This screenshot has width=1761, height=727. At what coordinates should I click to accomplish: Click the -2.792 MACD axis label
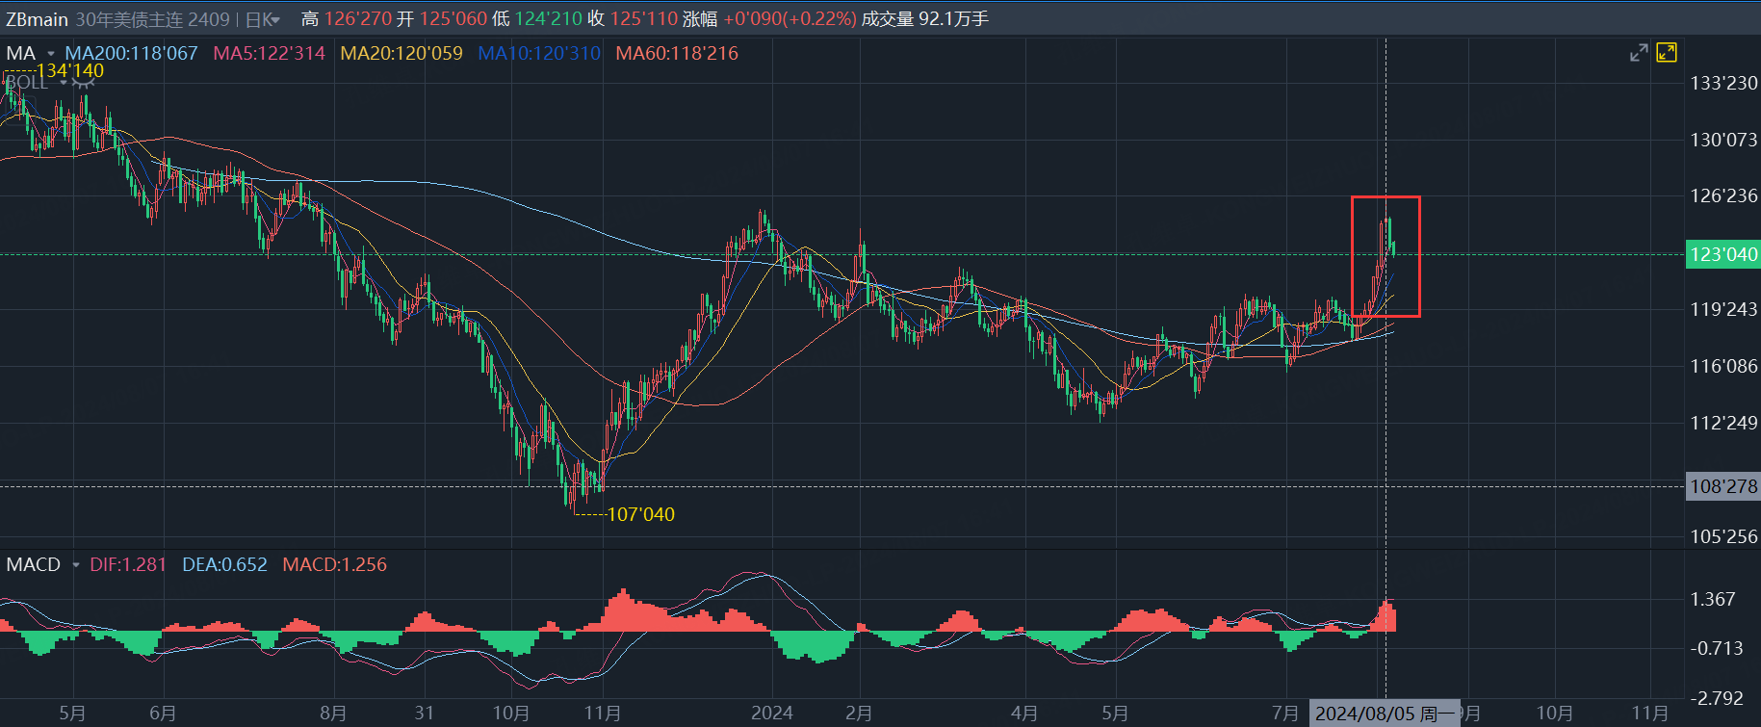[x=1717, y=698]
